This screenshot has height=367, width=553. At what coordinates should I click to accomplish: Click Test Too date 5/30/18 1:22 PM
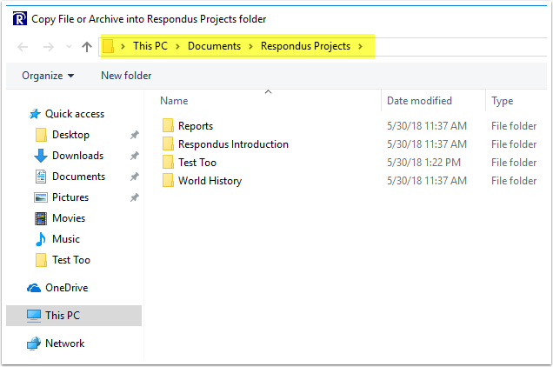click(x=423, y=163)
